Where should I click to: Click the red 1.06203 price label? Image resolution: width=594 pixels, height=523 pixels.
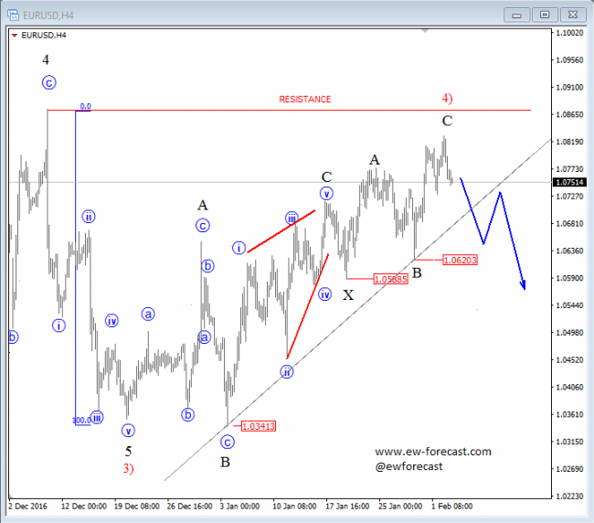tap(460, 260)
